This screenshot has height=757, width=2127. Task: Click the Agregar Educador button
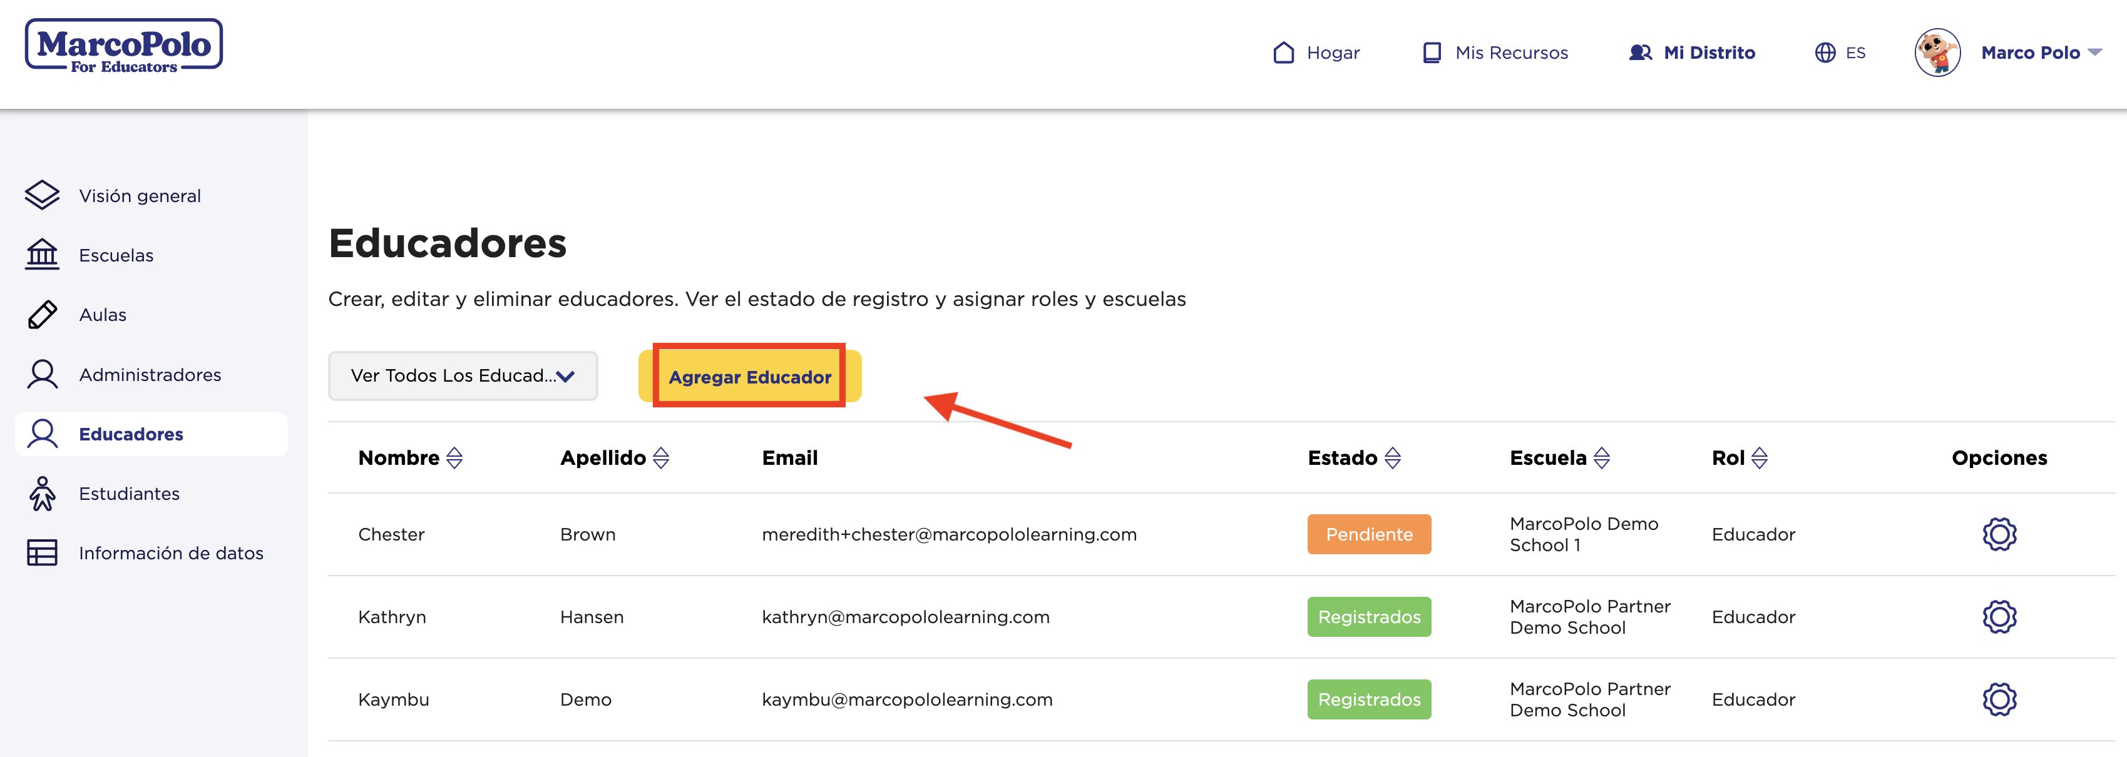click(749, 377)
